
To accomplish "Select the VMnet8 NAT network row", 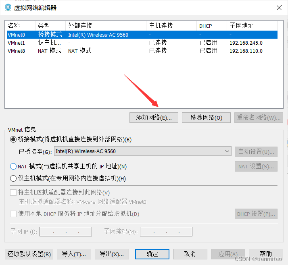I will tap(81, 51).
